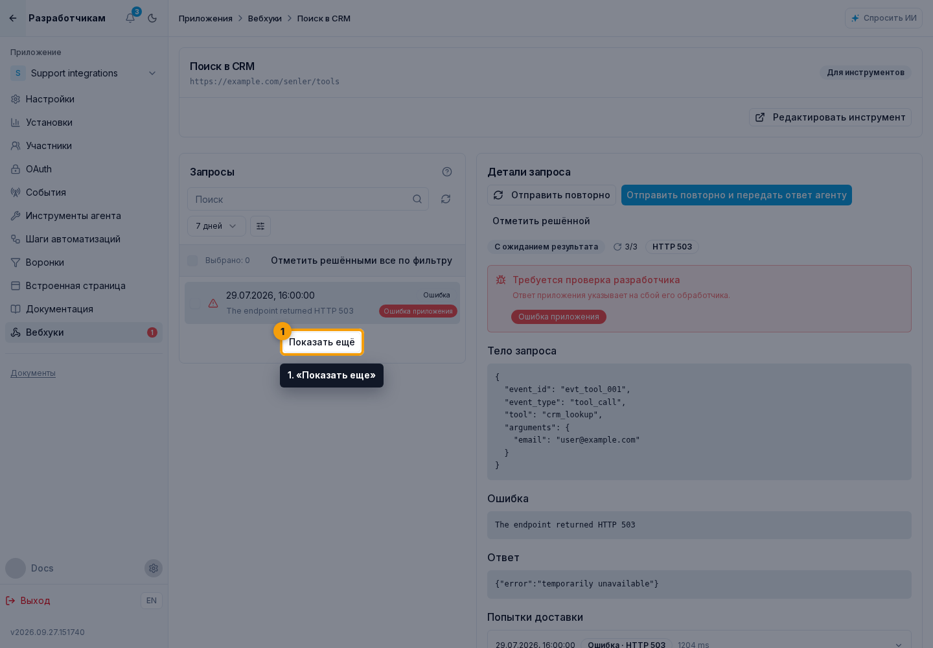
Task: Open user settings gear next to Docs
Action: point(154,568)
